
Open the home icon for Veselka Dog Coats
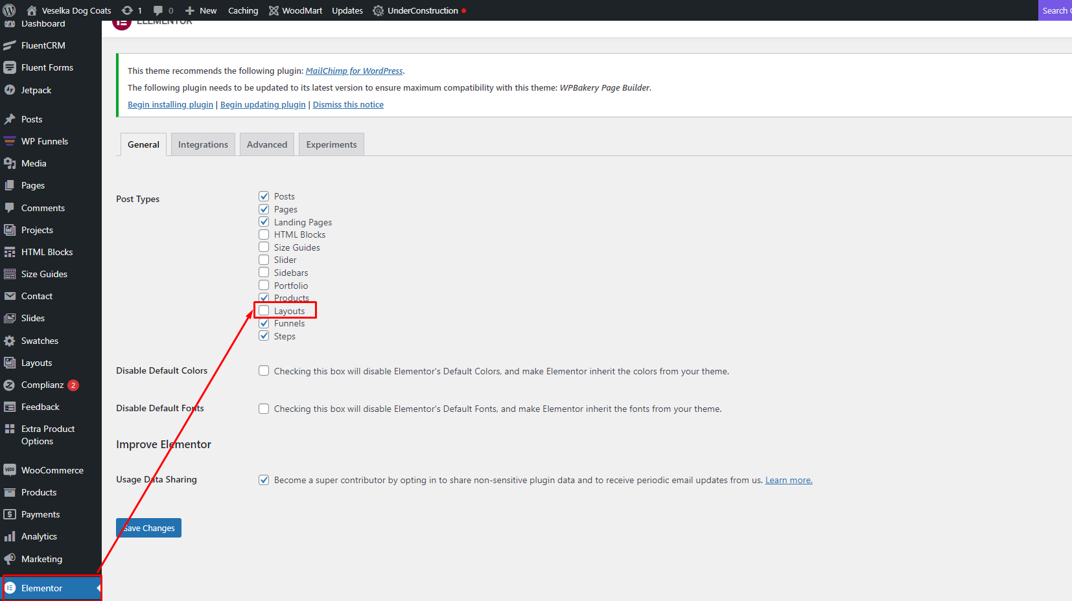[31, 10]
